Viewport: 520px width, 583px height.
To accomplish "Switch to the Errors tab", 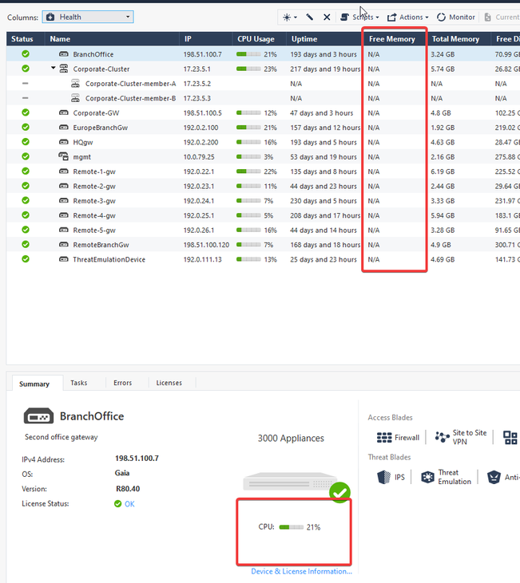I will coord(122,383).
